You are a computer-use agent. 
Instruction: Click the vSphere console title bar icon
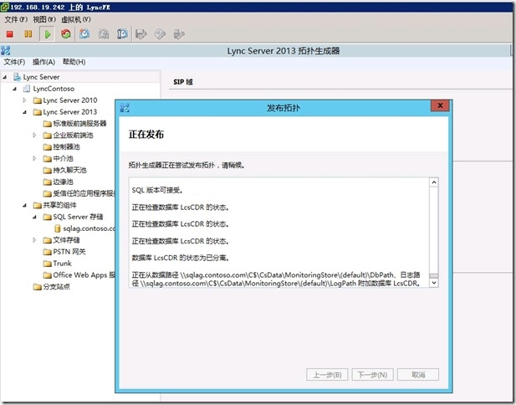tap(4, 7)
